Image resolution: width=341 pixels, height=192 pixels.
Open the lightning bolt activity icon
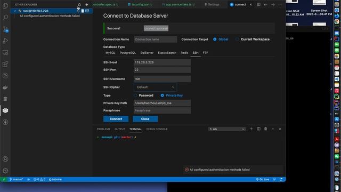click(5, 122)
